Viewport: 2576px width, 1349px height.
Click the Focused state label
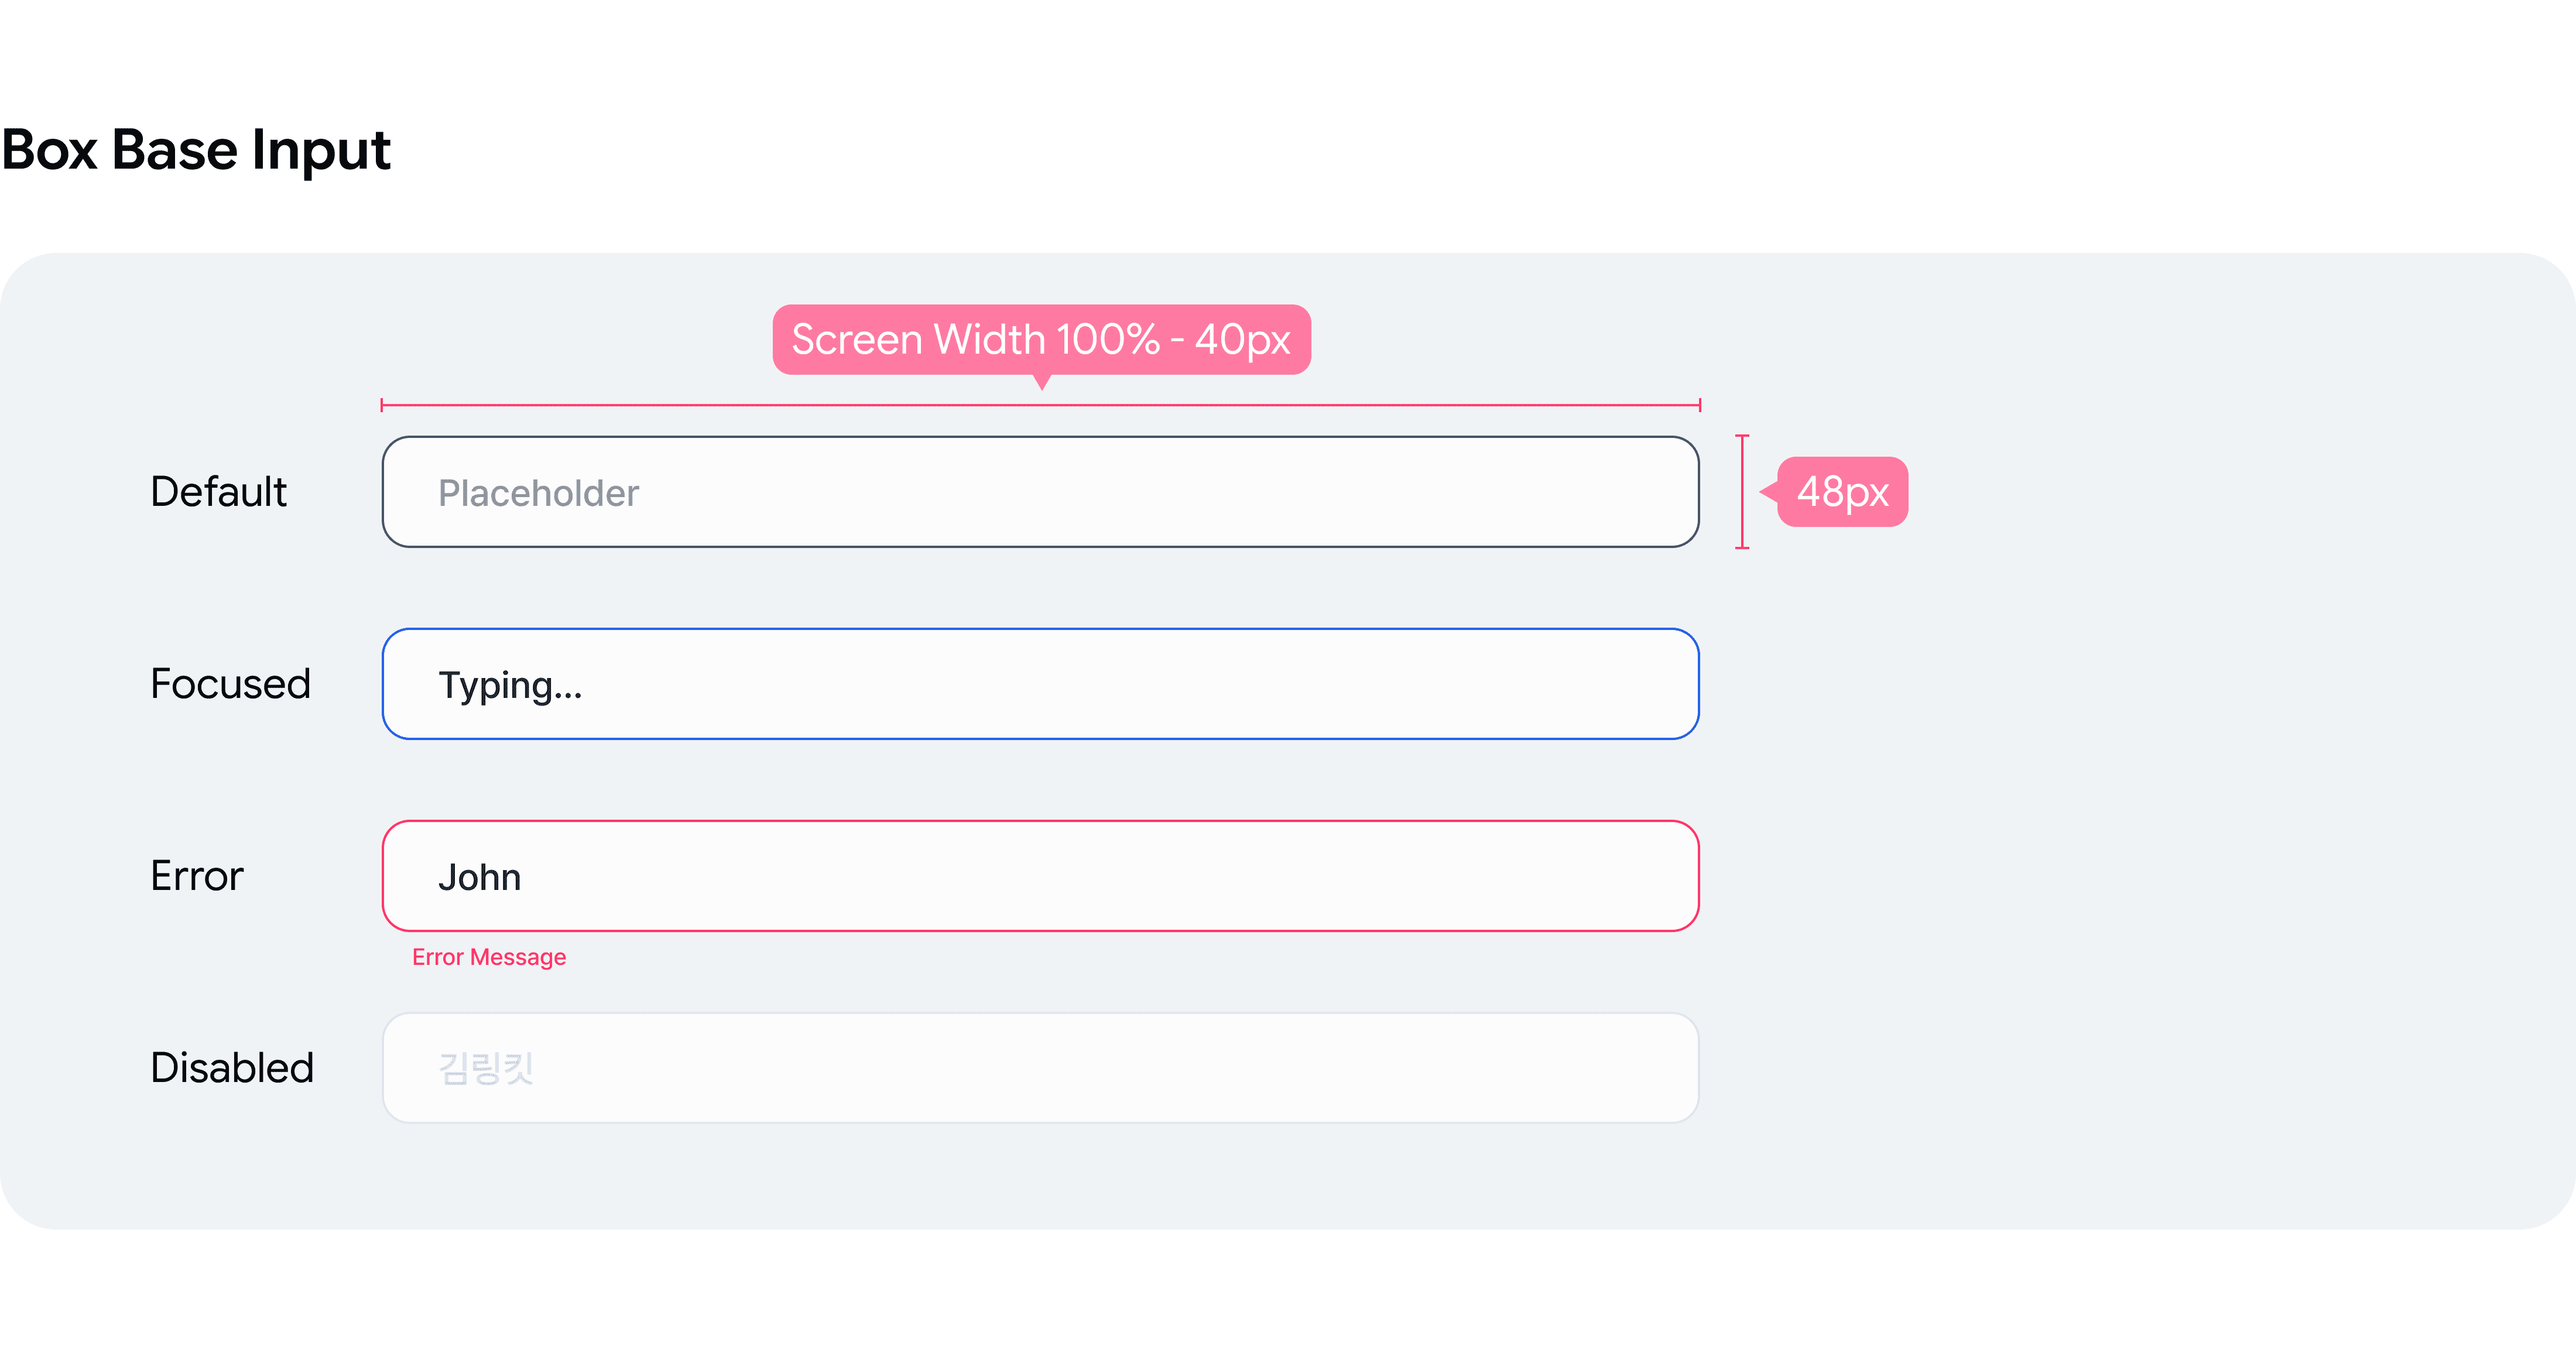(x=230, y=683)
